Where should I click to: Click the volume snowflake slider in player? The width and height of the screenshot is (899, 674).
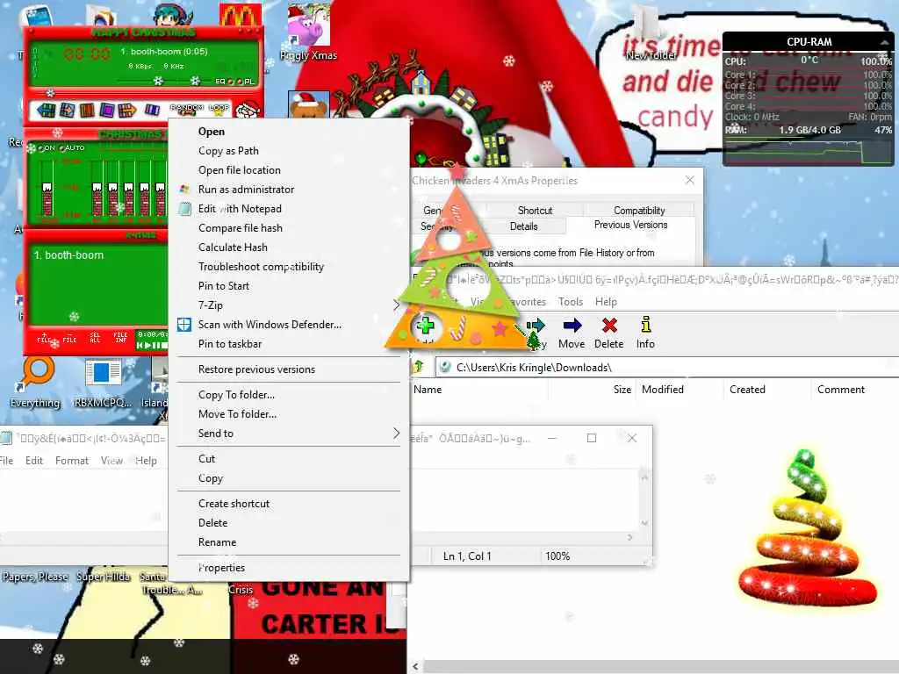[x=158, y=81]
